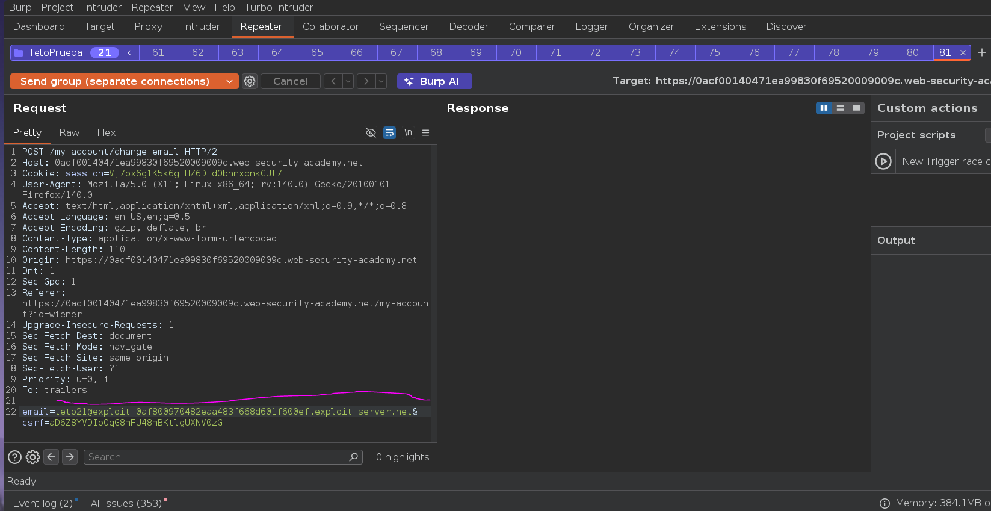The image size is (991, 511).
Task: Click the csrf parameter line
Action: (122, 423)
